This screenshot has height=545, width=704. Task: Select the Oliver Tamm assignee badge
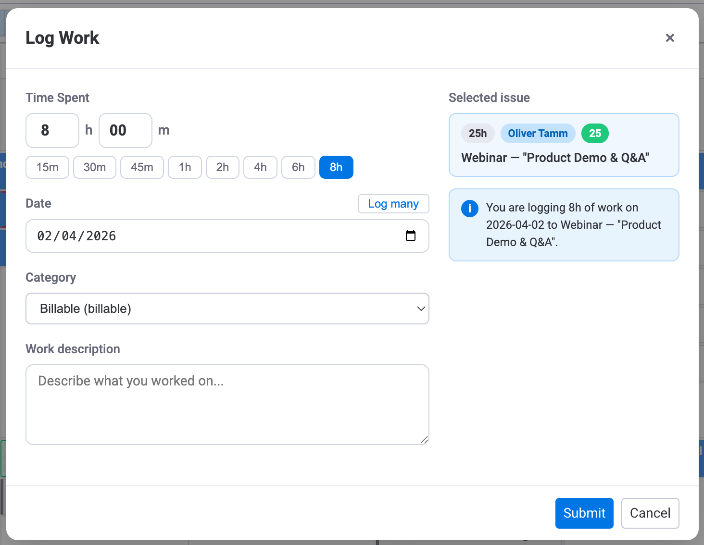pyautogui.click(x=538, y=134)
